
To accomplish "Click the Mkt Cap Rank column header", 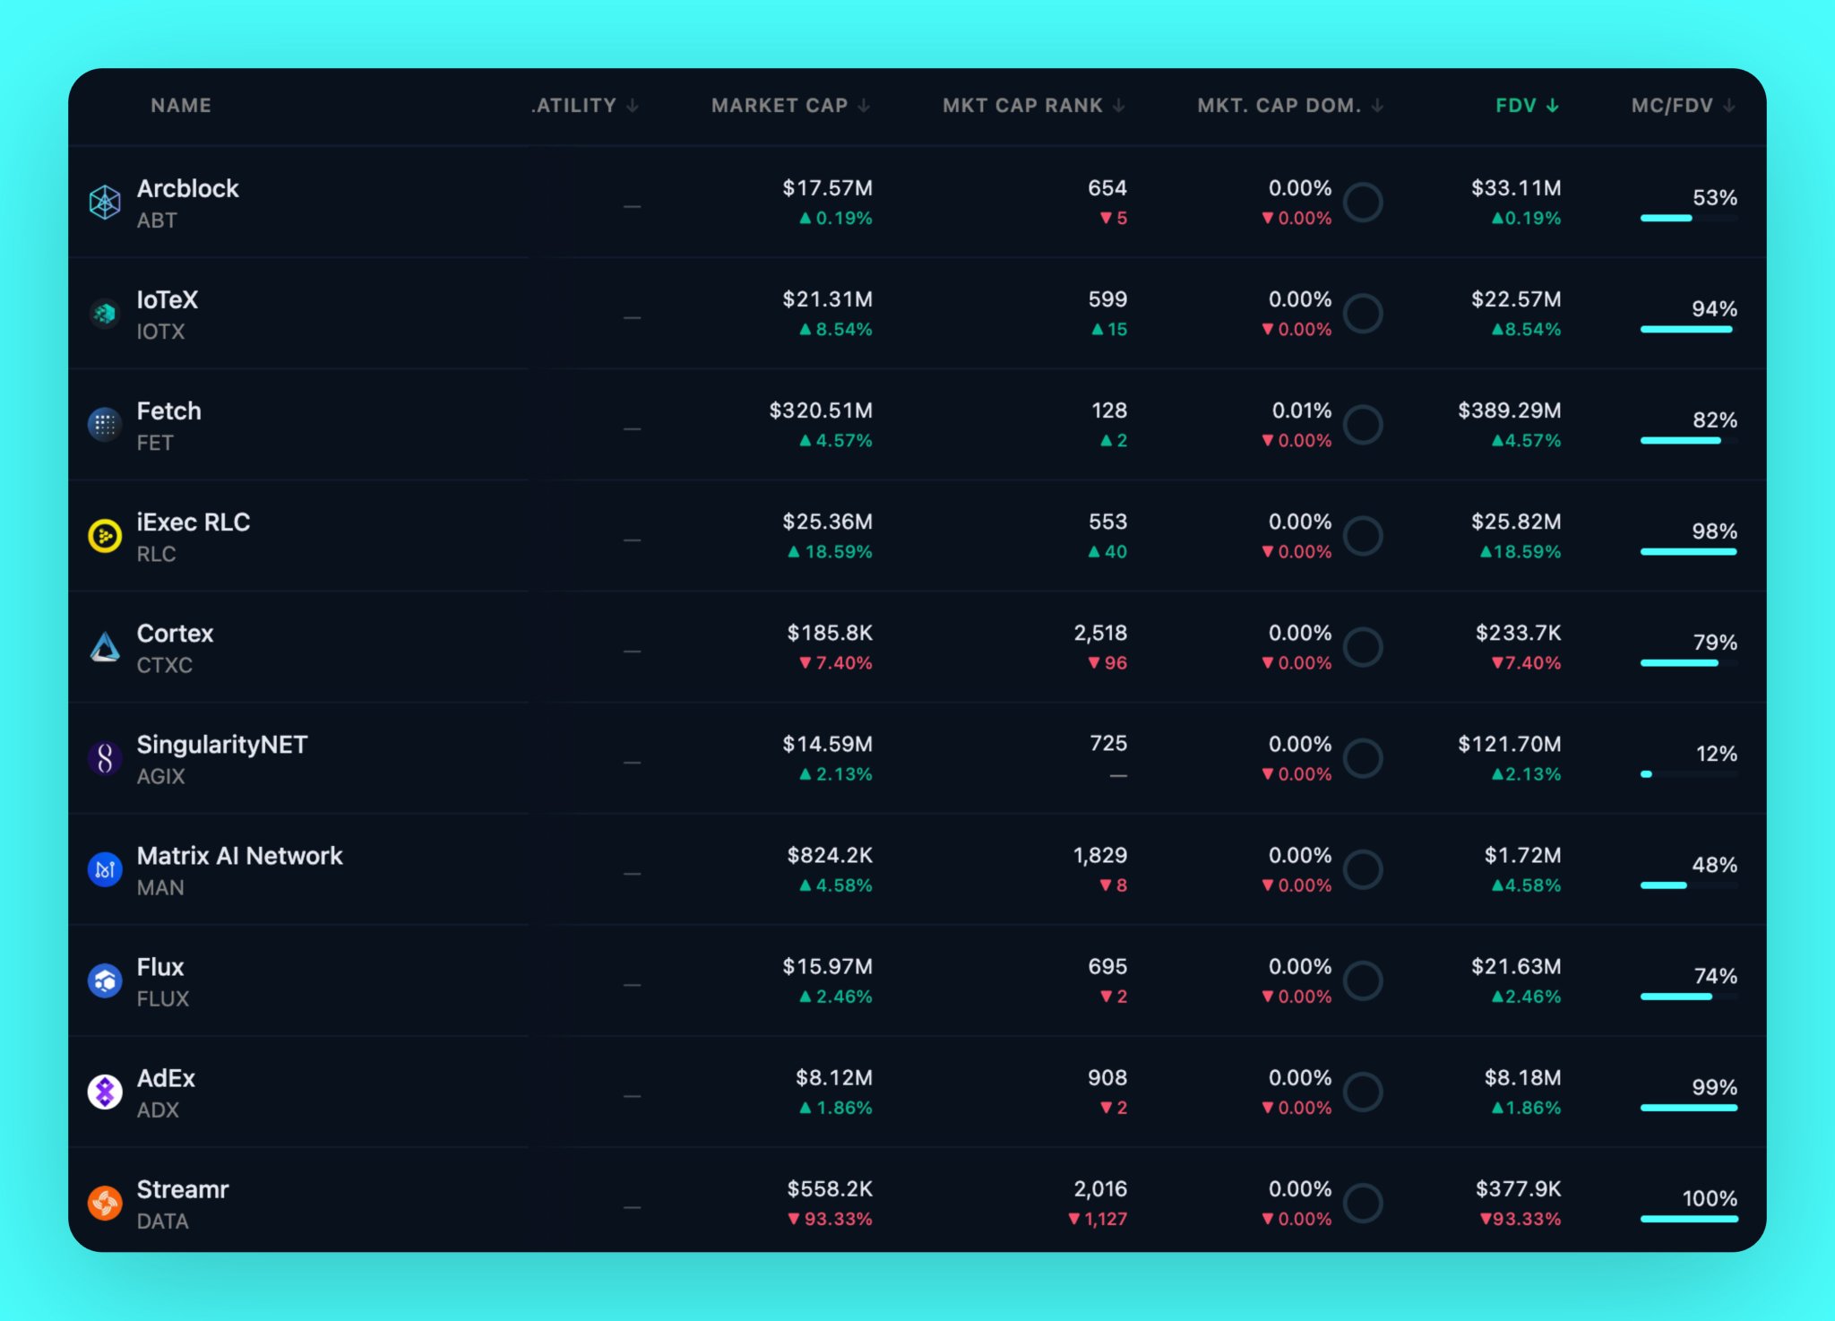I will click(1033, 106).
